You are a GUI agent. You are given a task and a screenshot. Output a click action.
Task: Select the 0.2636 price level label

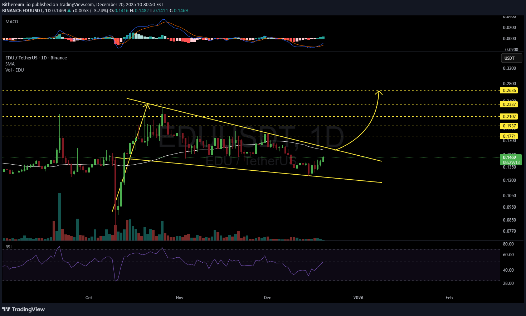click(509, 91)
